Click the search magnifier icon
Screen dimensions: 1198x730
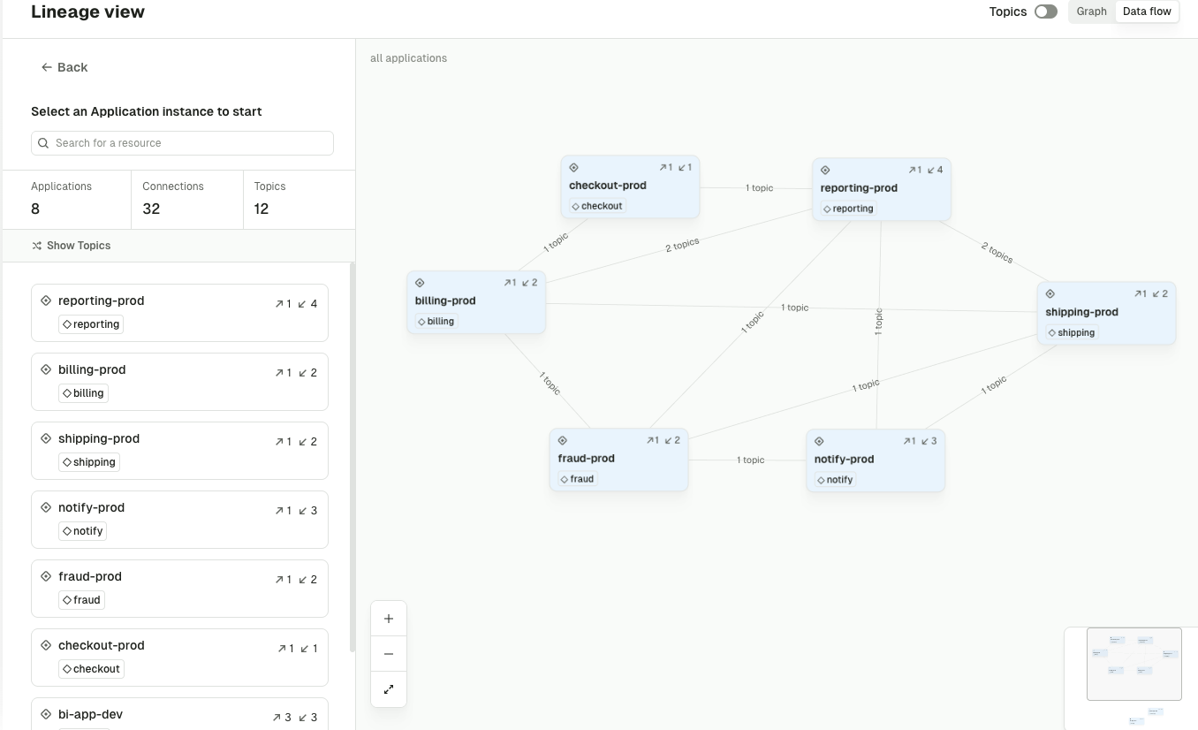[x=43, y=143]
